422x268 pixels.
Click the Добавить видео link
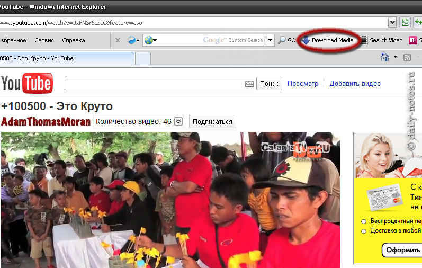[x=355, y=84]
